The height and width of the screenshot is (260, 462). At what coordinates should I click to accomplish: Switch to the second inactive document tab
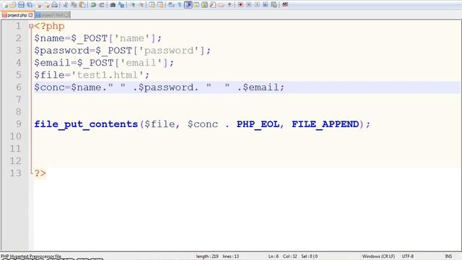coord(53,14)
